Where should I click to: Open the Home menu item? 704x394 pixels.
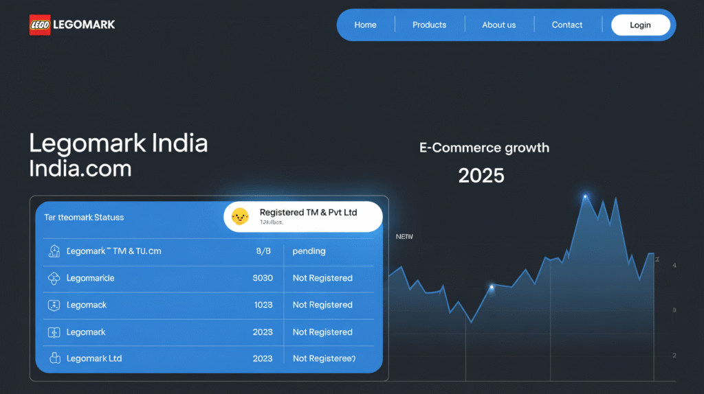(365, 25)
